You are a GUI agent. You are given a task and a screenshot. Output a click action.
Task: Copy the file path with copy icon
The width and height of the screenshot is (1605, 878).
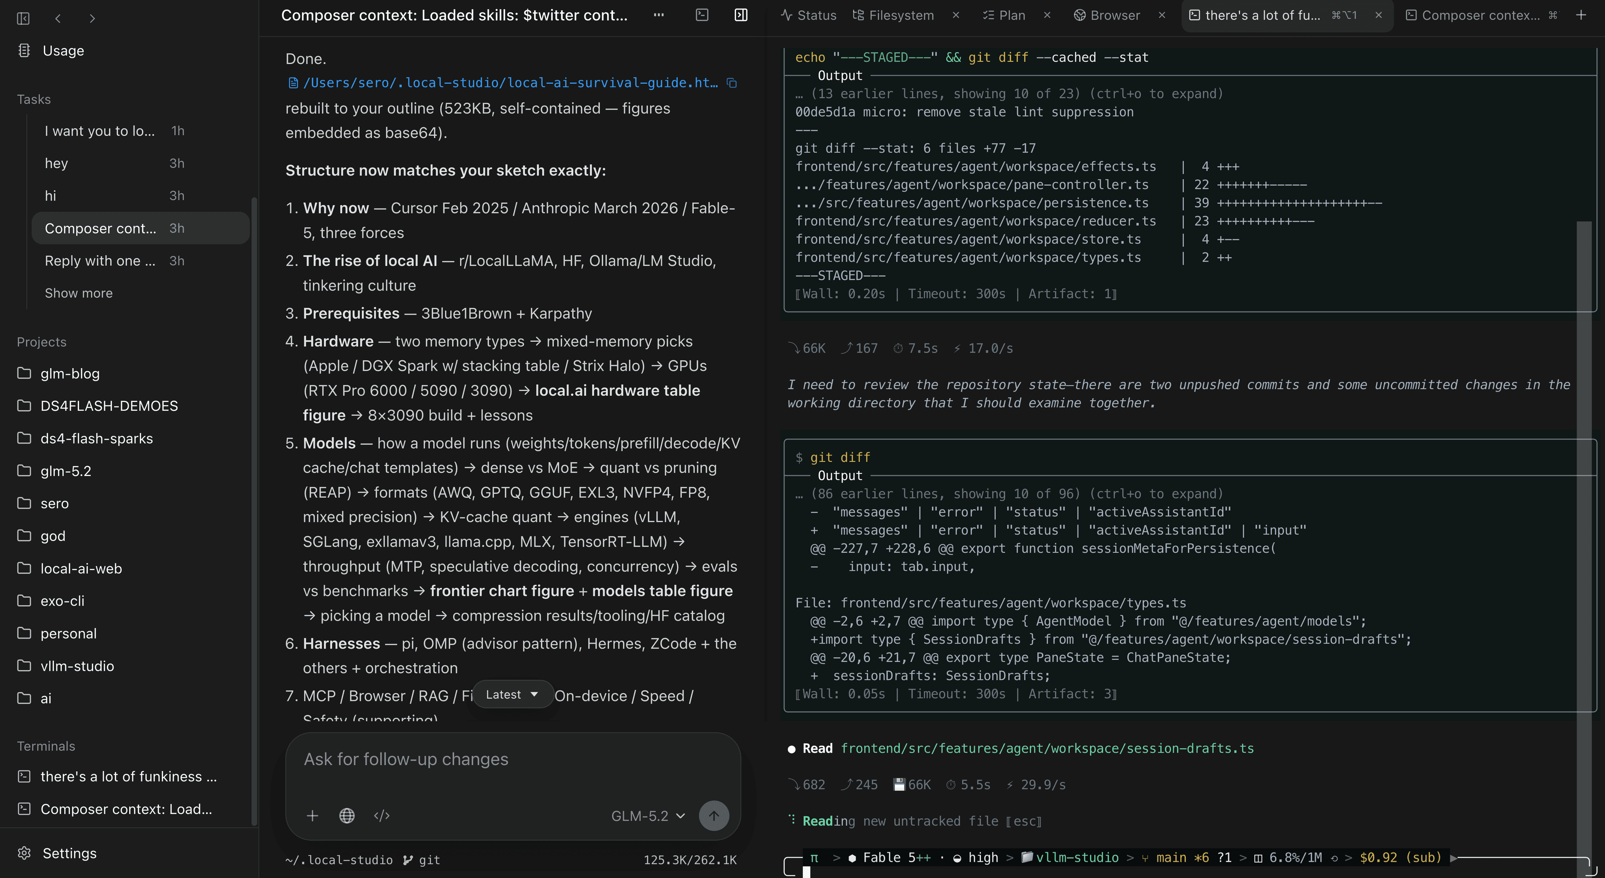[x=732, y=83]
